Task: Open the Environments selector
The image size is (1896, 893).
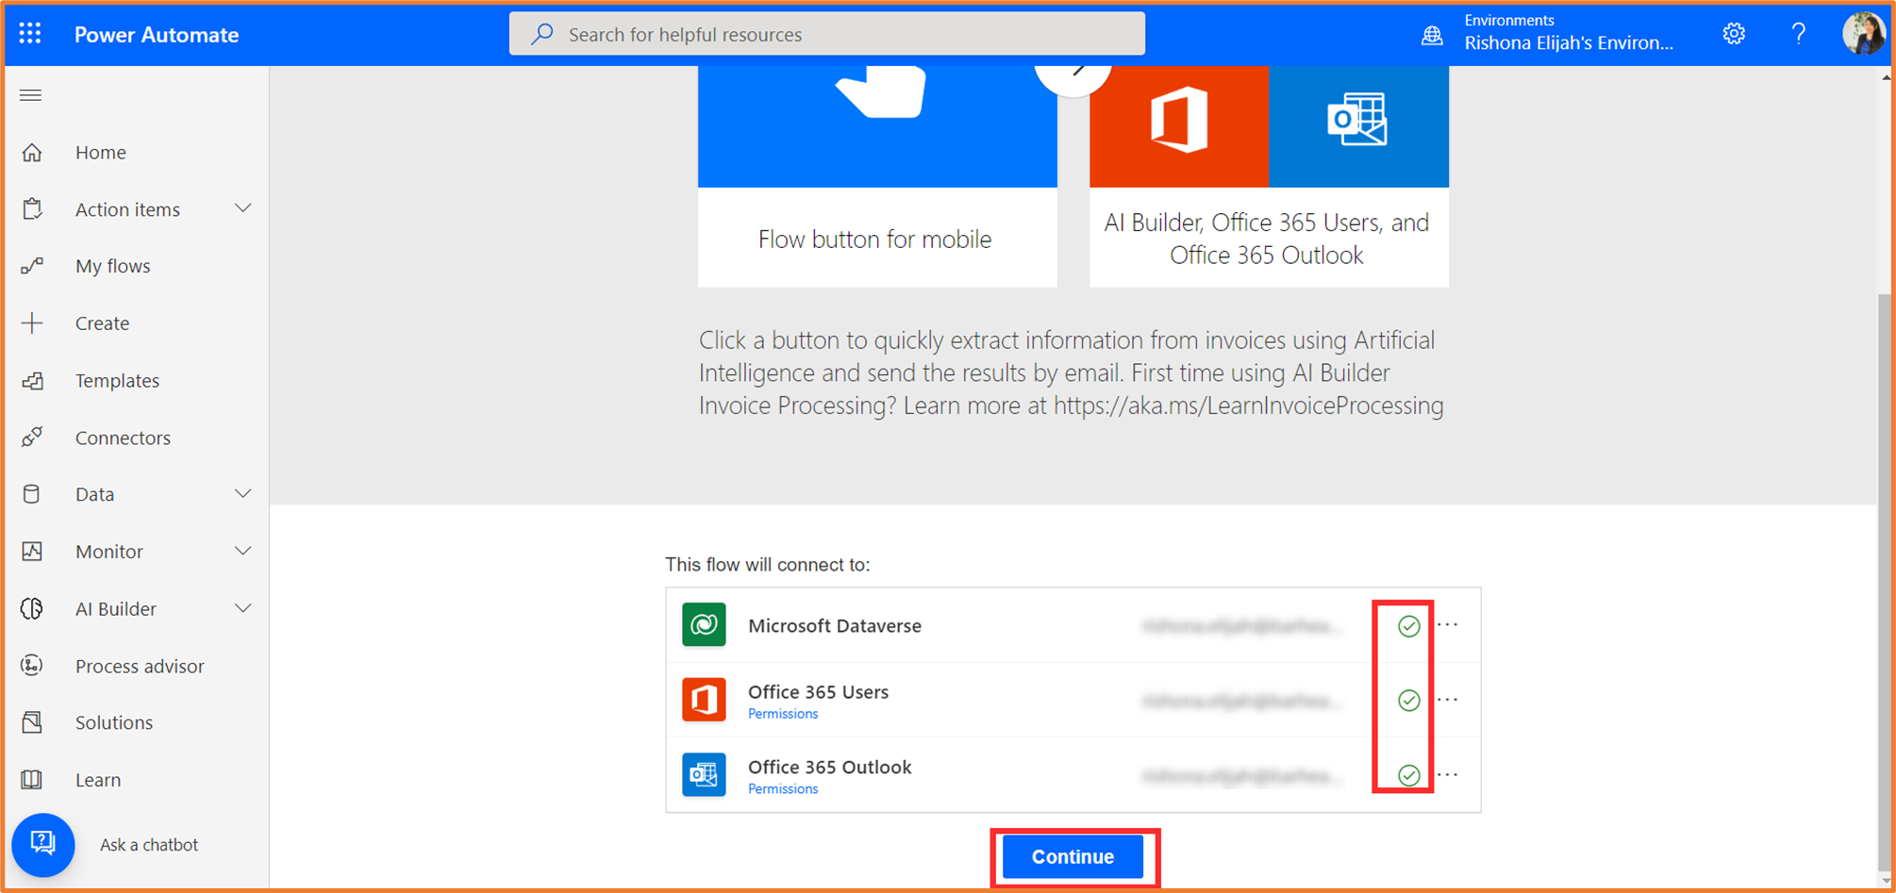Action: (1568, 33)
